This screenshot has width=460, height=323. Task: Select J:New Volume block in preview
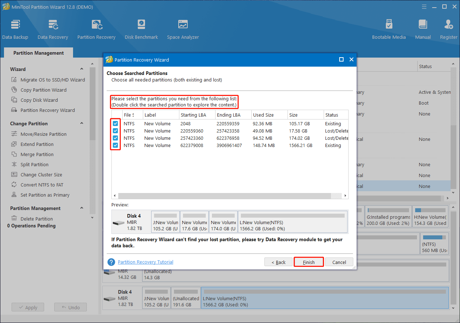point(165,222)
